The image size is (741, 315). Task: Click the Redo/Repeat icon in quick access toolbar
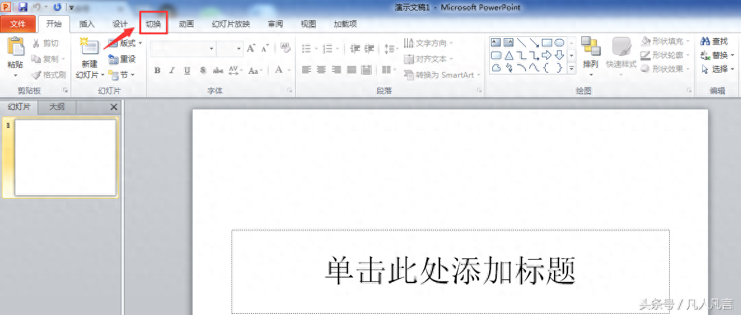[58, 7]
